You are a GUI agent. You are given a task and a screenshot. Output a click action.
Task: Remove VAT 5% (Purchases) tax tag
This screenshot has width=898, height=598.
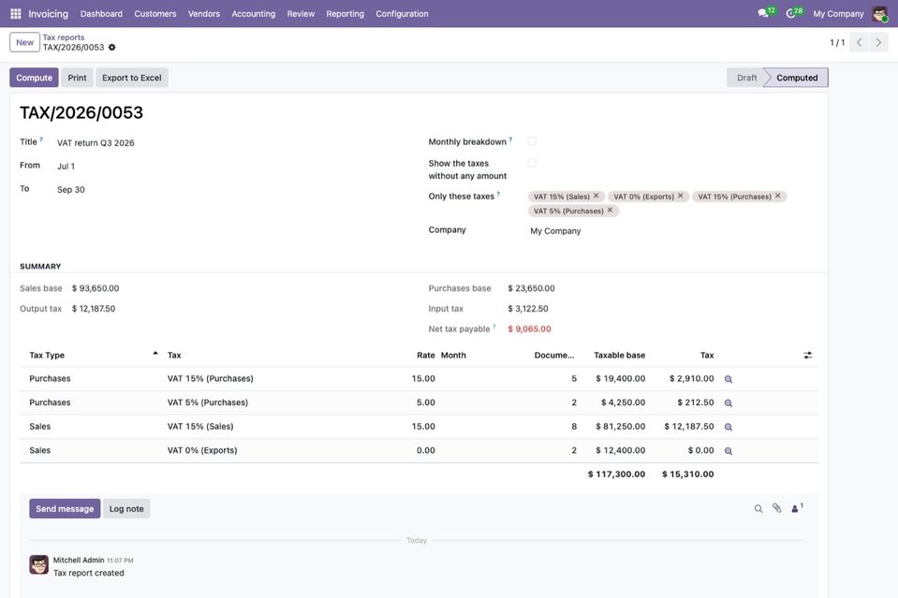[x=610, y=211]
